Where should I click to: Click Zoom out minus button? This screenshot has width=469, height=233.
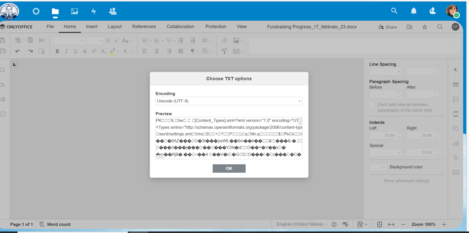pos(403,224)
